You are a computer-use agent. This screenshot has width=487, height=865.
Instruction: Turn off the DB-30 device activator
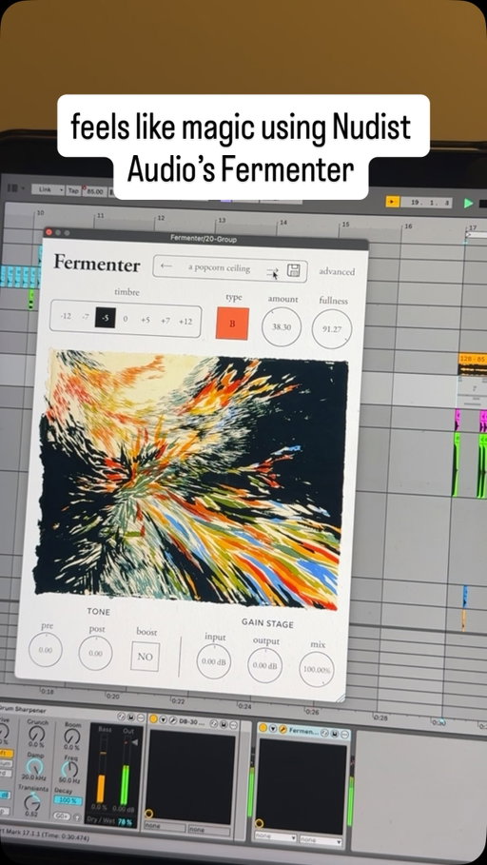click(153, 718)
